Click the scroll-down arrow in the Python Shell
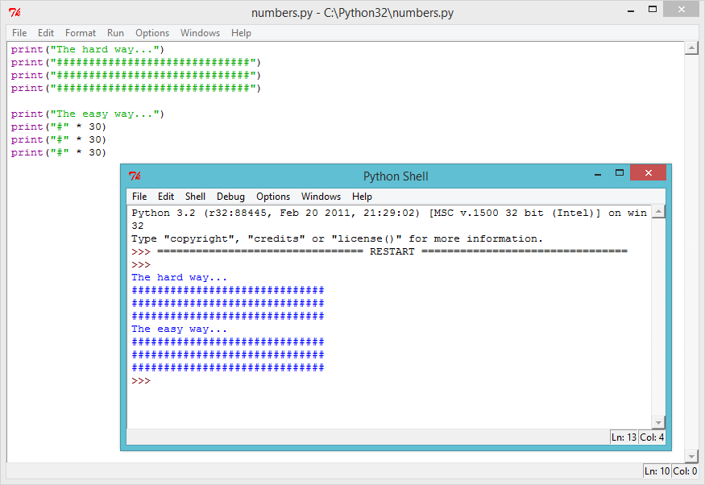This screenshot has height=485, width=705. (659, 422)
